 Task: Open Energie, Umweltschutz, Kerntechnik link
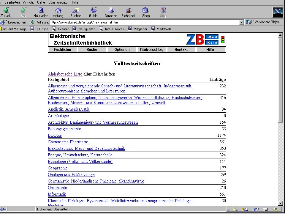tap(80, 155)
